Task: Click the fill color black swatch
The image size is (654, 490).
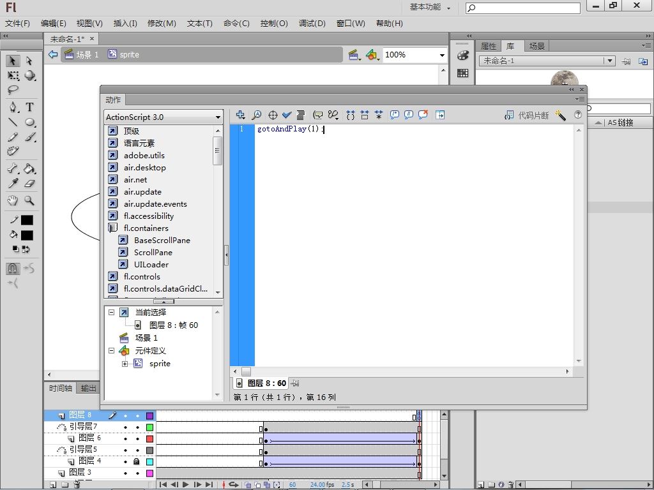Action: point(27,235)
